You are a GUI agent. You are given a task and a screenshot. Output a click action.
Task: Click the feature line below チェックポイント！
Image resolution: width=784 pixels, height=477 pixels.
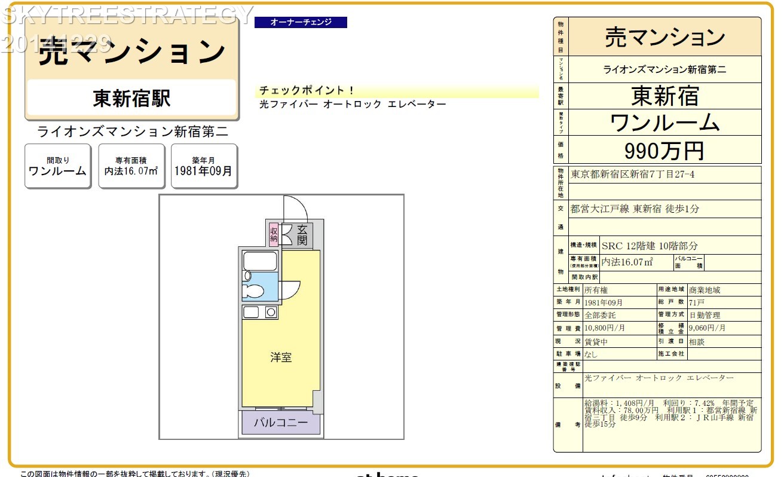pos(353,105)
